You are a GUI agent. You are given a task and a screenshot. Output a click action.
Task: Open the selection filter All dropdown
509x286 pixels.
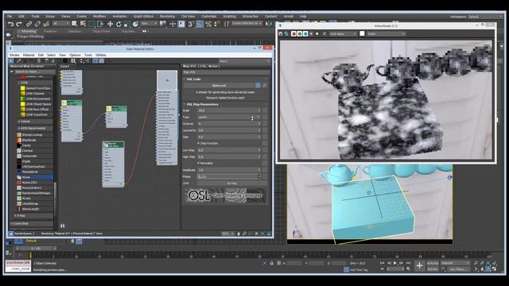click(x=61, y=24)
